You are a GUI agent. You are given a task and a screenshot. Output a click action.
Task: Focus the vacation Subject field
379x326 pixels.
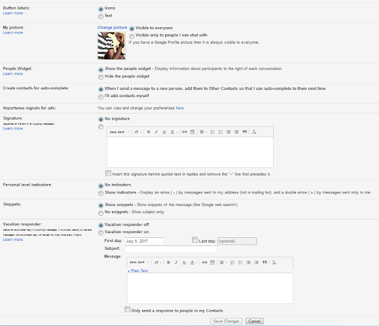(171, 249)
